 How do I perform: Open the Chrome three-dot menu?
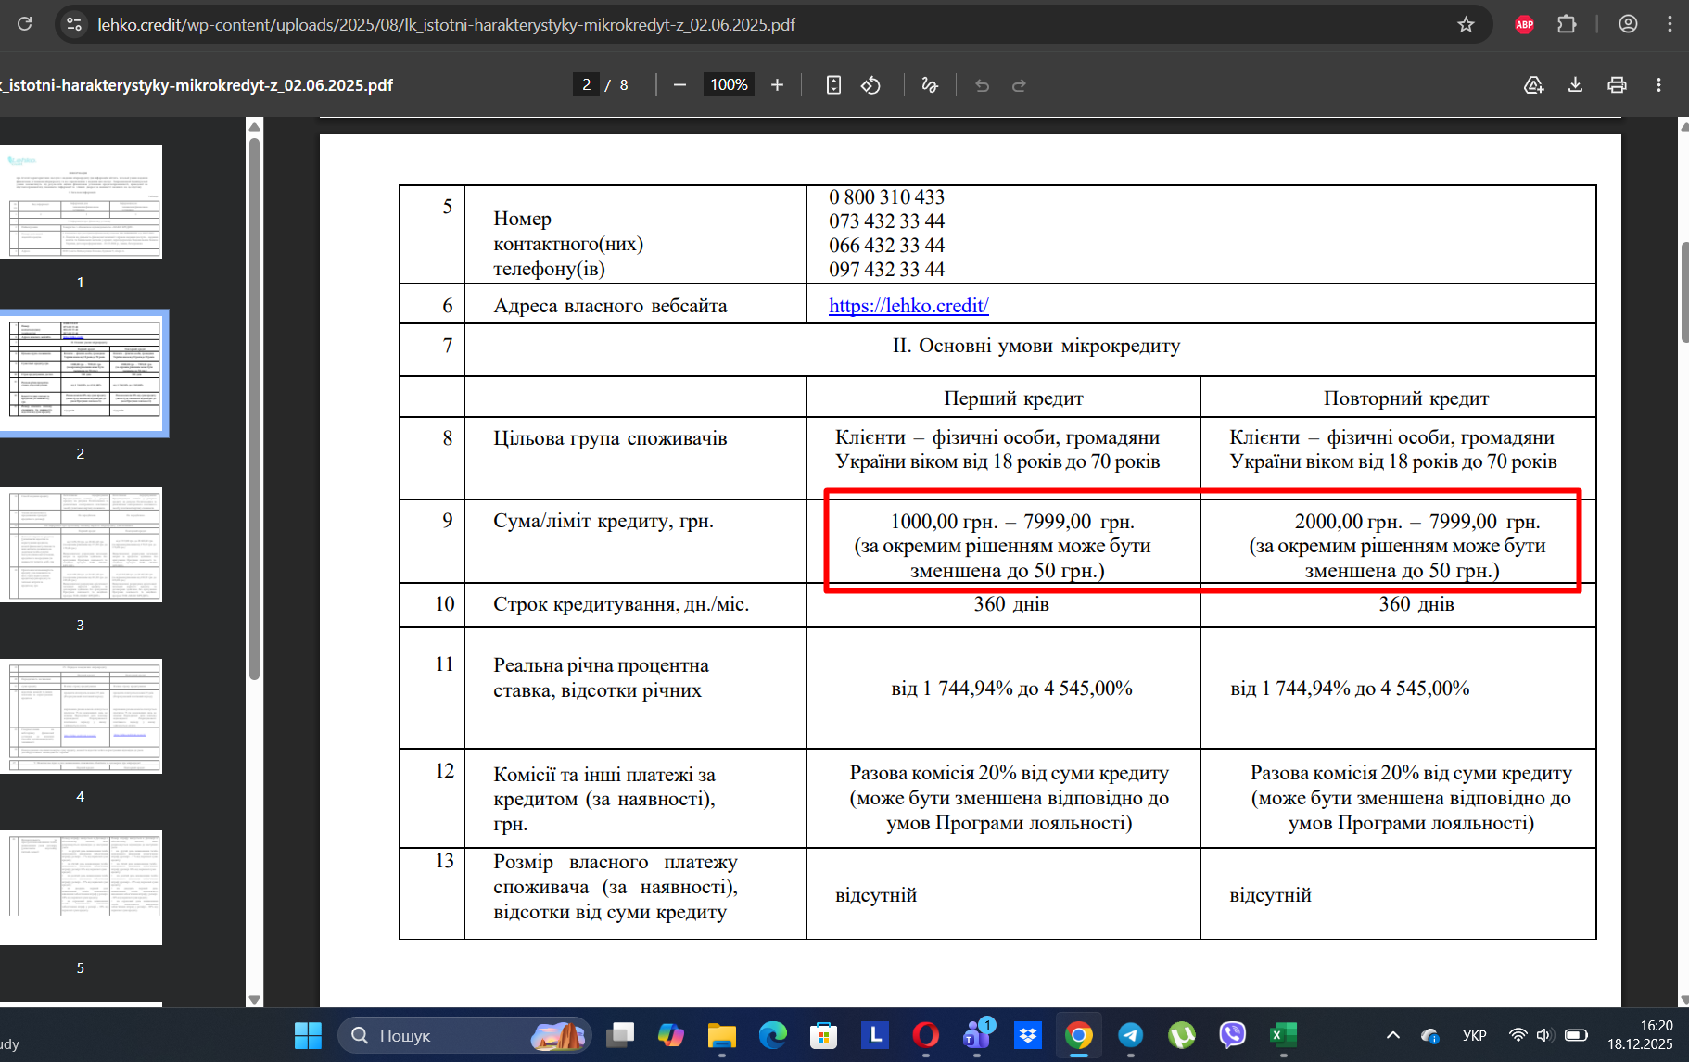click(x=1670, y=25)
